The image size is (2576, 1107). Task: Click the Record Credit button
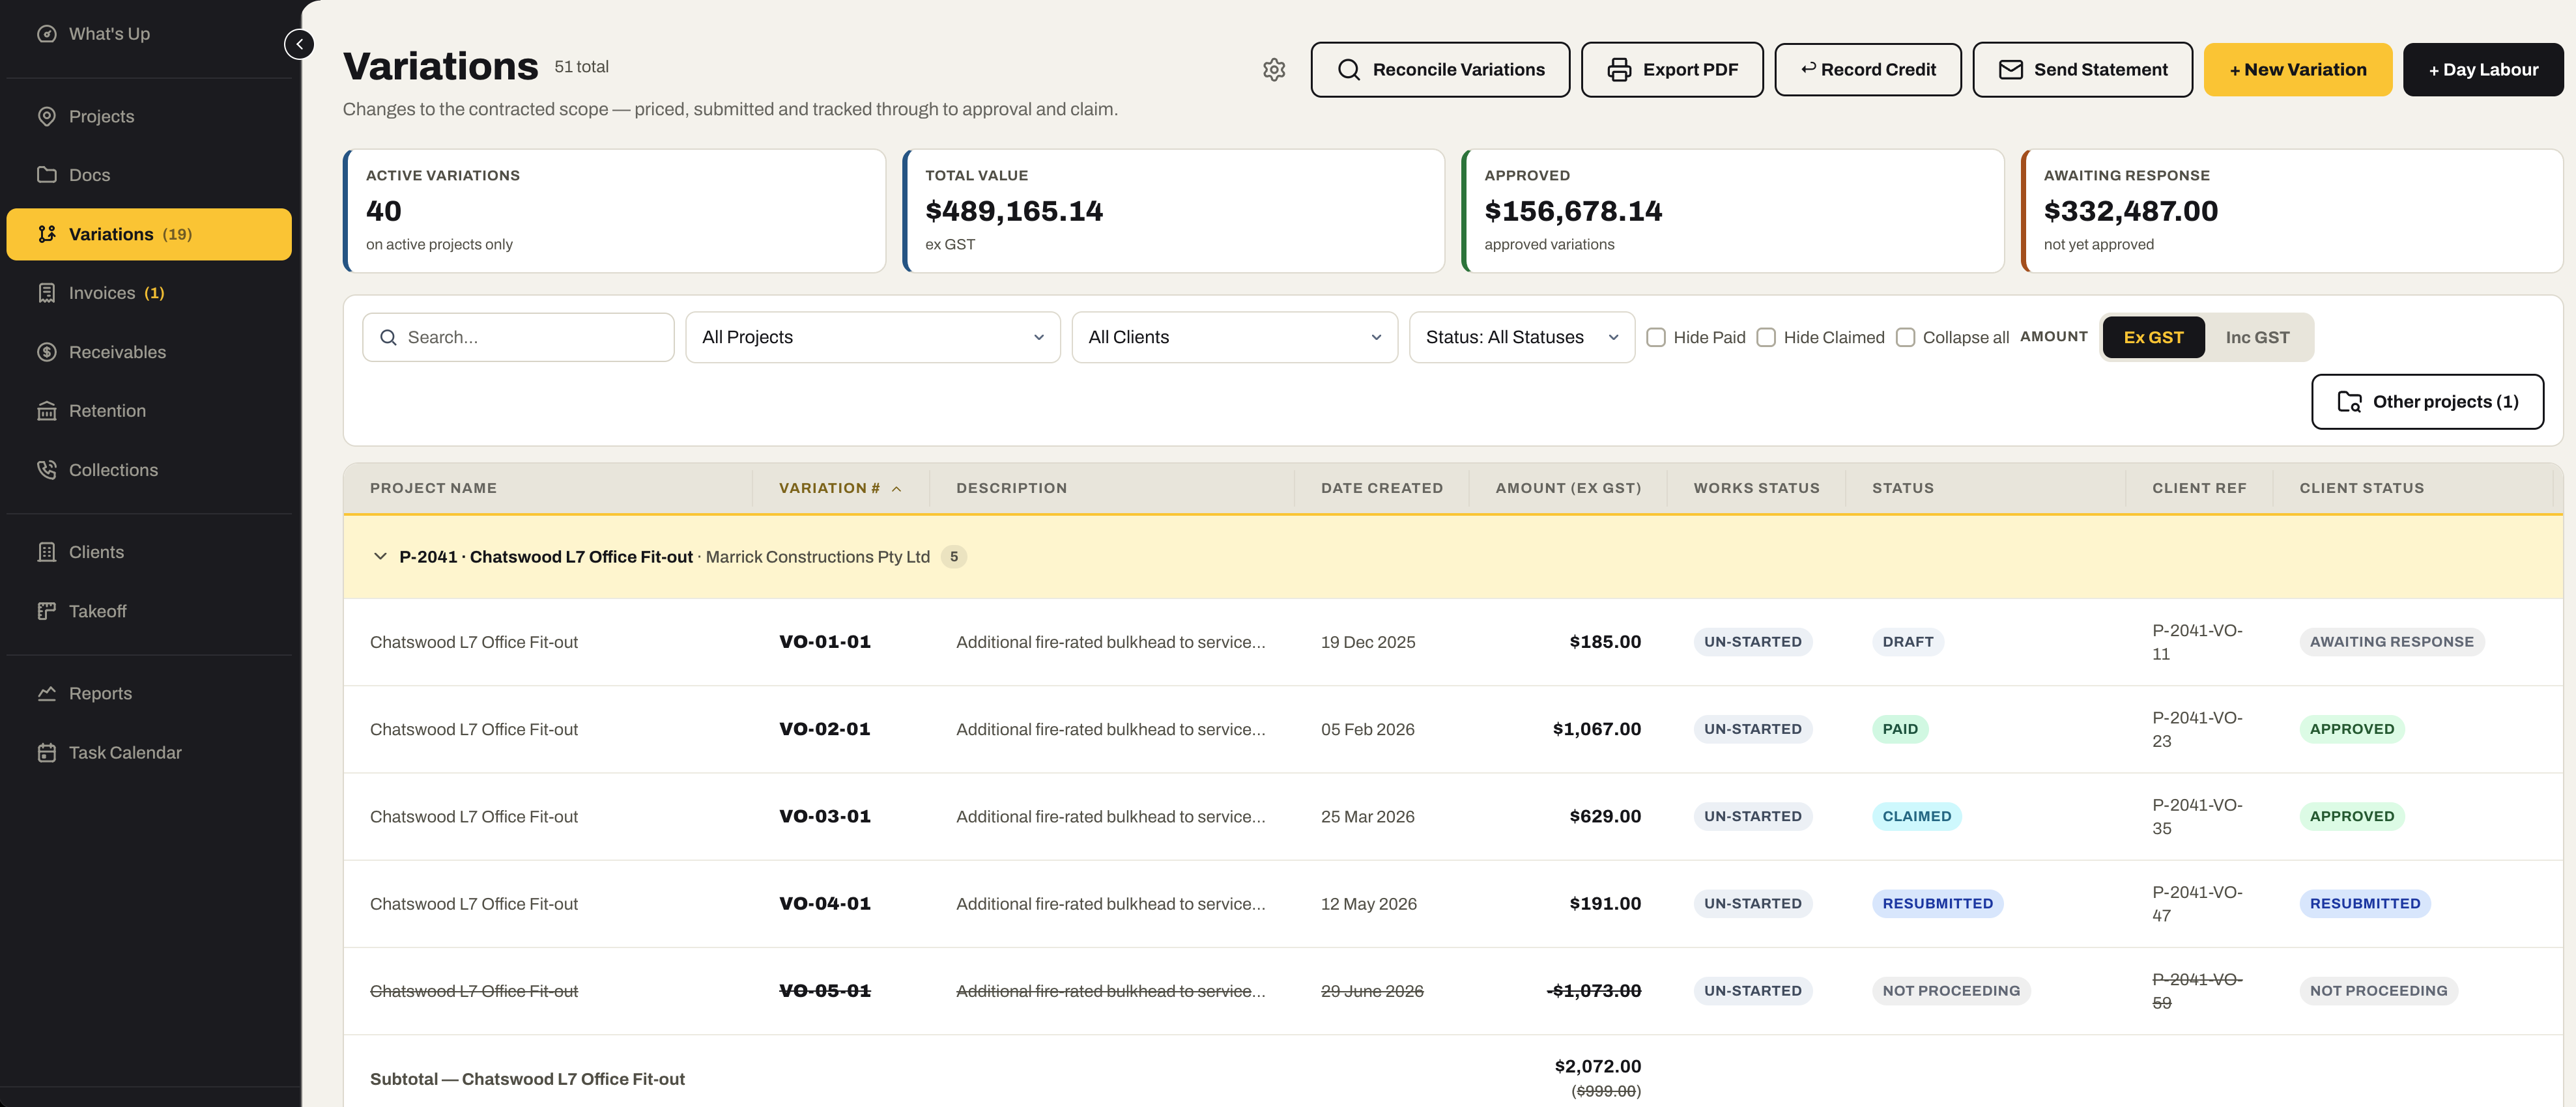coord(1867,70)
